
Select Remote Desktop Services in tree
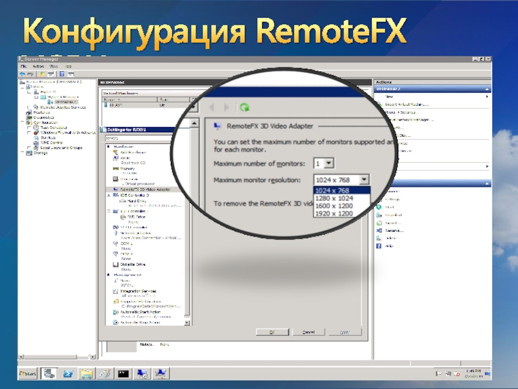coord(63,107)
